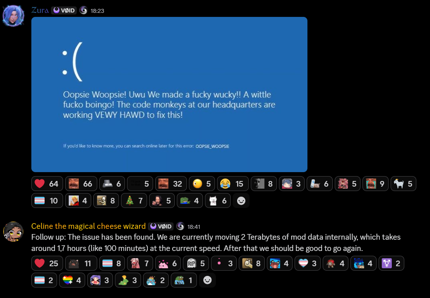Click the small red character reaction with 4

pos(336,263)
